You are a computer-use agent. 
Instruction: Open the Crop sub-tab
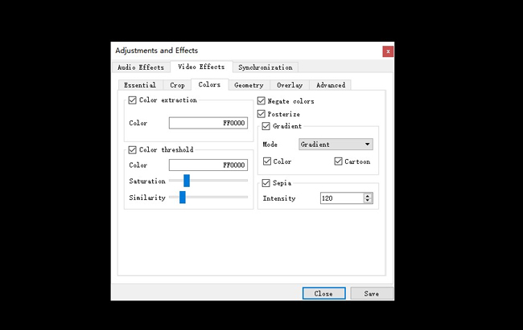[177, 85]
